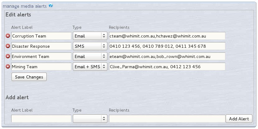Focus the Environment Team label field
The width and height of the screenshot is (258, 129).
coord(41,56)
